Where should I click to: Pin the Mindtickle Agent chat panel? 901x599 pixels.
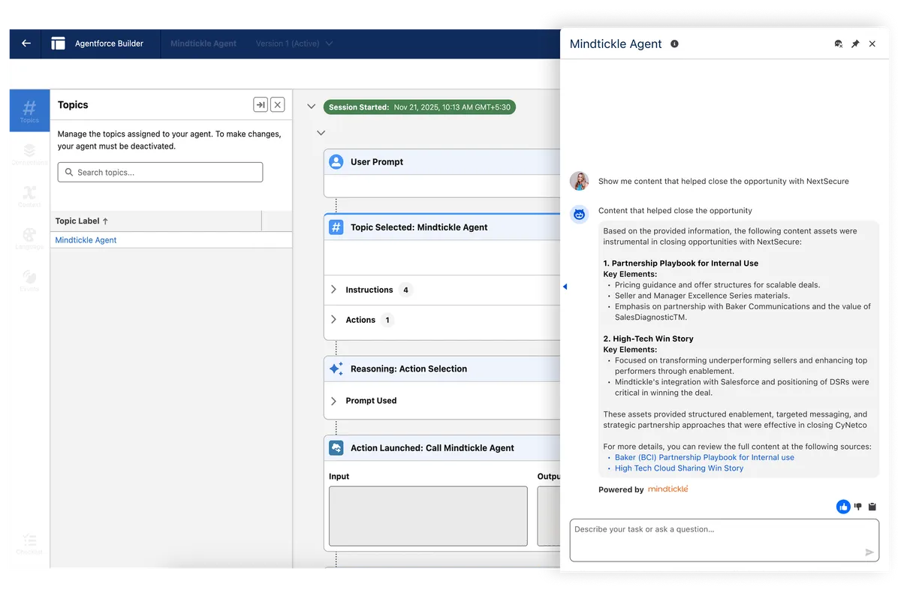855,44
